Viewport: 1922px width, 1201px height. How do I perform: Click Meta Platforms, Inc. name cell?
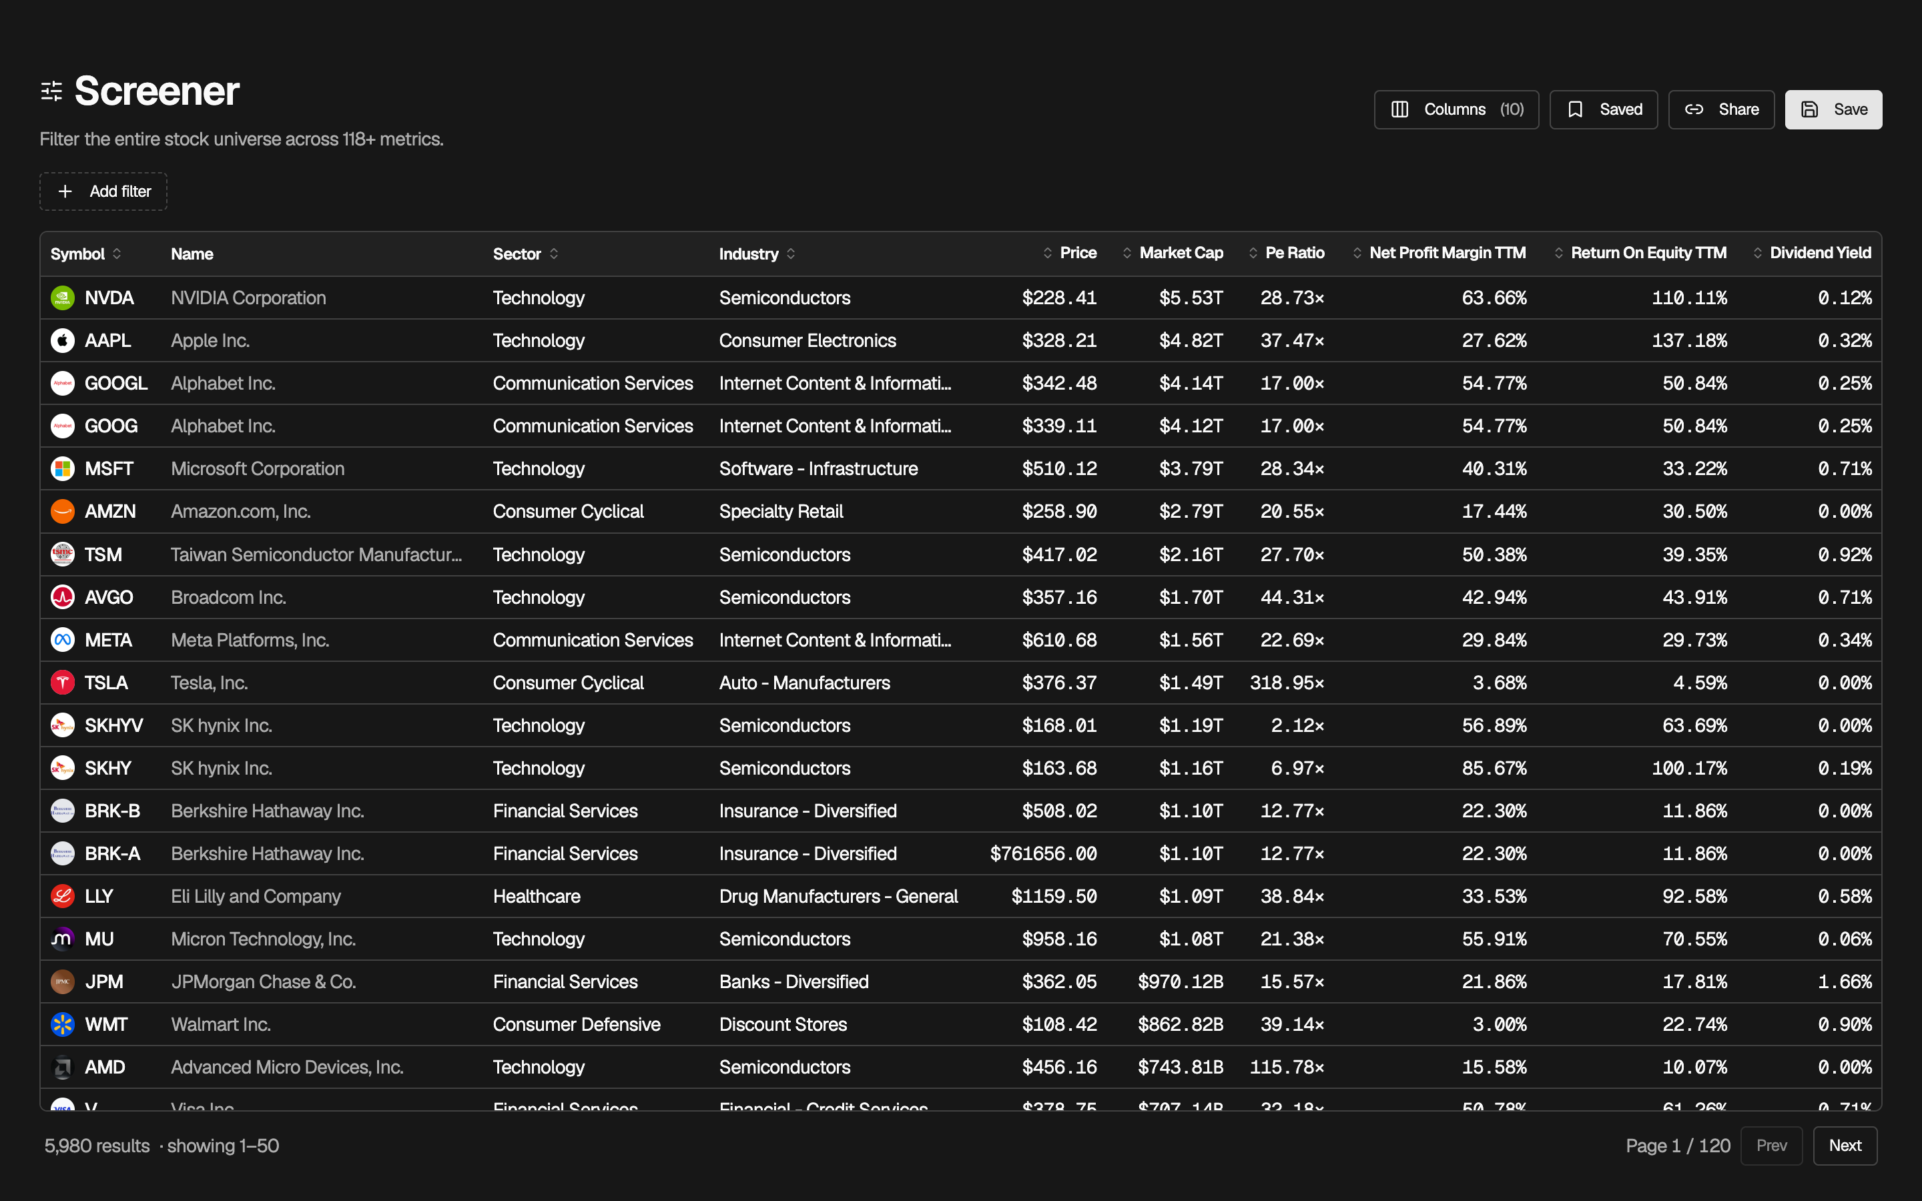pyautogui.click(x=250, y=641)
